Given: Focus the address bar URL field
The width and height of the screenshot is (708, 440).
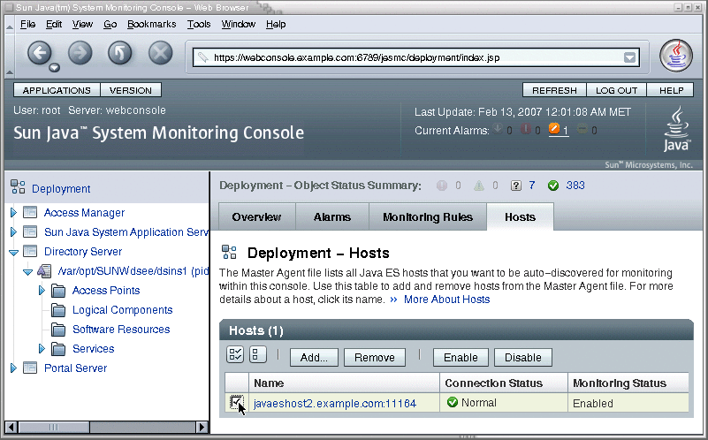Looking at the screenshot, I should 415,57.
